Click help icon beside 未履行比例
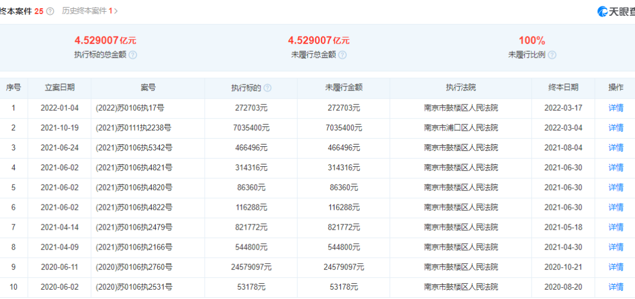Image resolution: width=635 pixels, height=299 pixels. pyautogui.click(x=552, y=55)
